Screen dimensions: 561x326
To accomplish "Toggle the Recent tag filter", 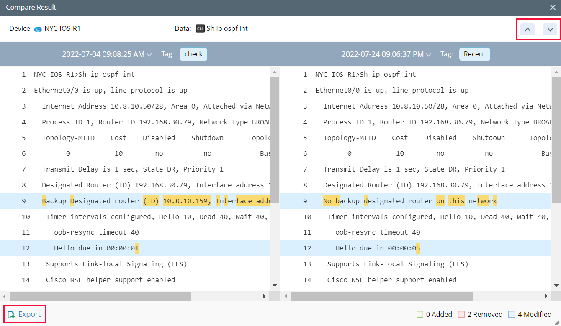I will (x=474, y=54).
